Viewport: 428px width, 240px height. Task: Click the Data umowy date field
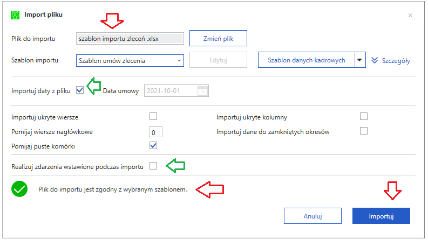(176, 90)
